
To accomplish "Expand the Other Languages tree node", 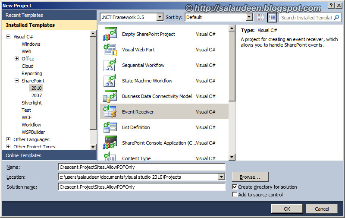I will click(x=8, y=139).
